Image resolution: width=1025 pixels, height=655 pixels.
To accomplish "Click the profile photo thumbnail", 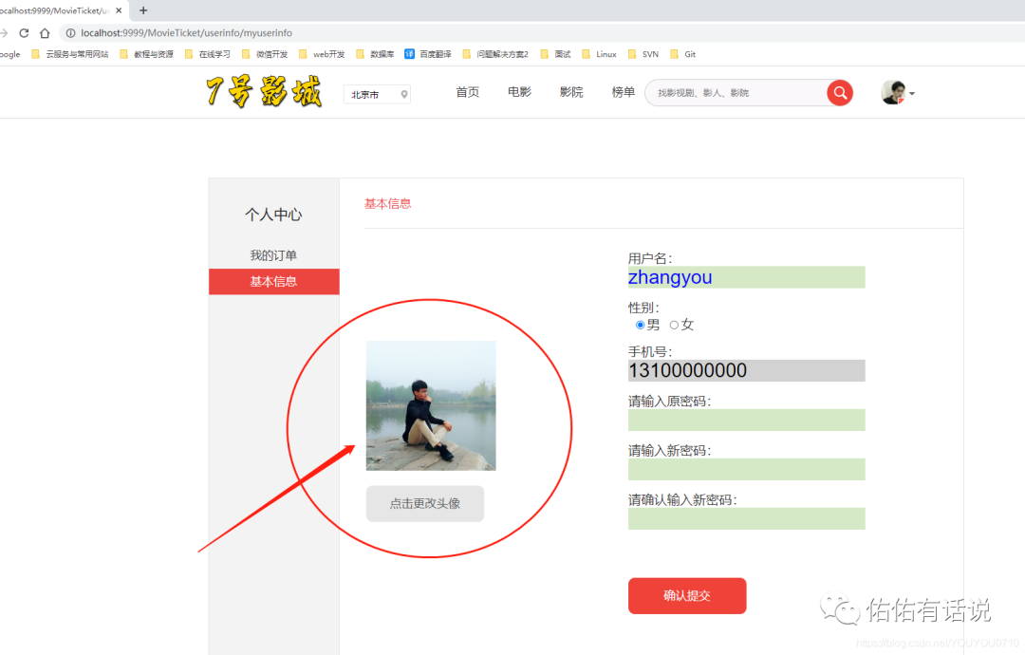I will click(x=431, y=405).
